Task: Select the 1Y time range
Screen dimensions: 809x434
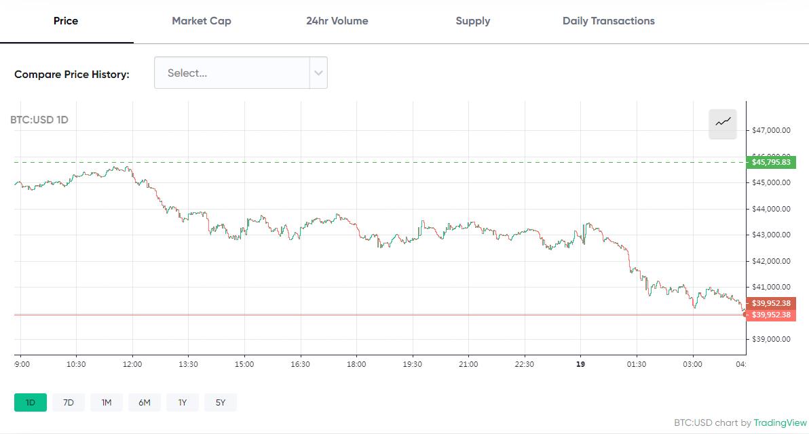Action: tap(182, 402)
